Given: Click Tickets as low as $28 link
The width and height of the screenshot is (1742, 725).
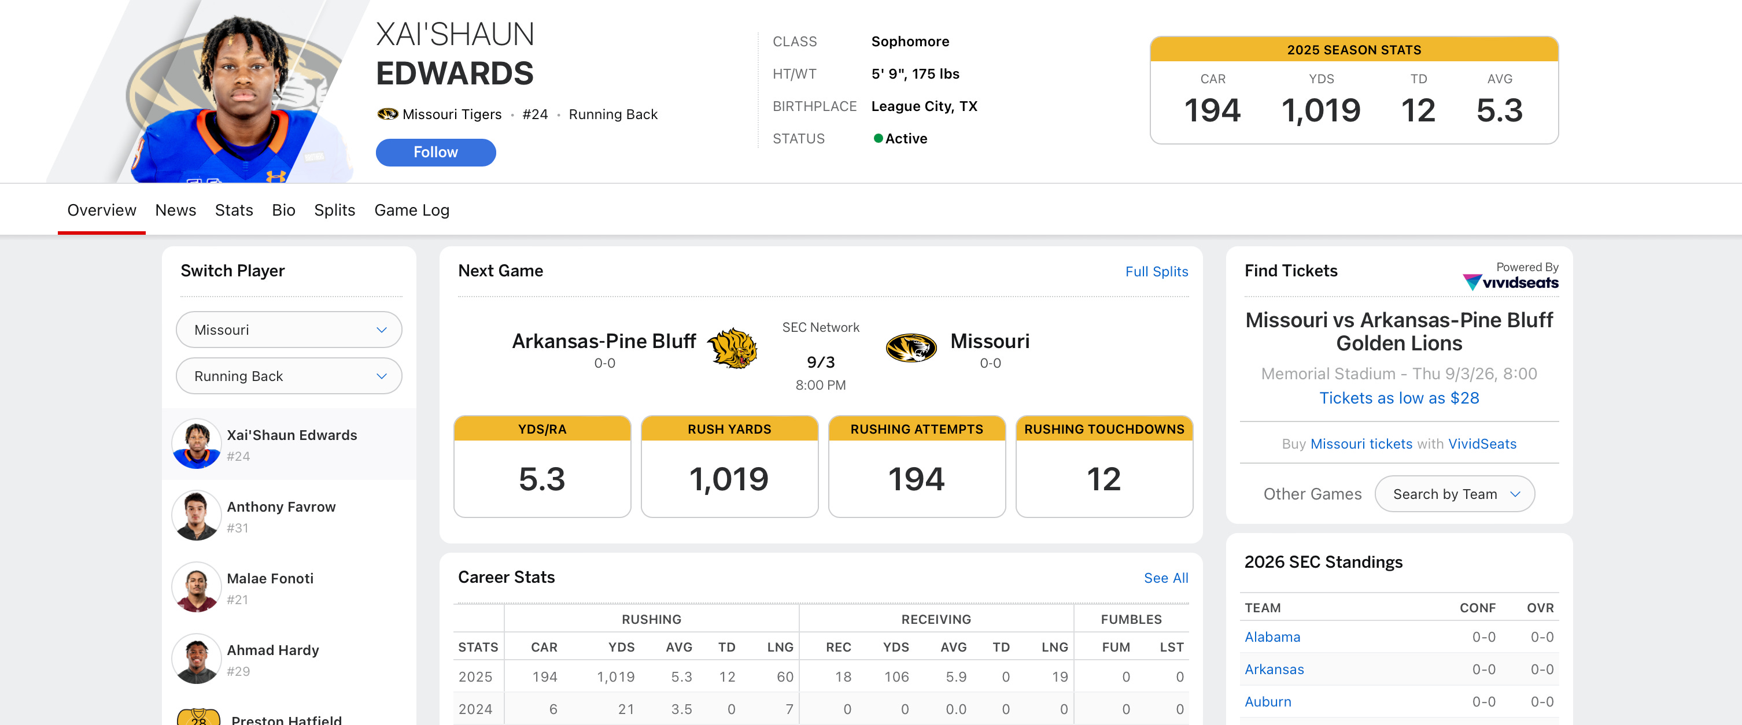Looking at the screenshot, I should (1399, 398).
